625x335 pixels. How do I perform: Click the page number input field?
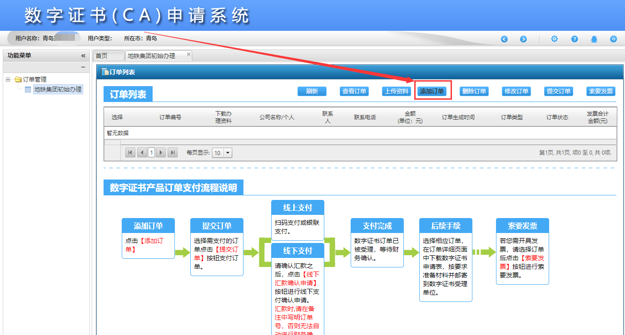coord(151,153)
